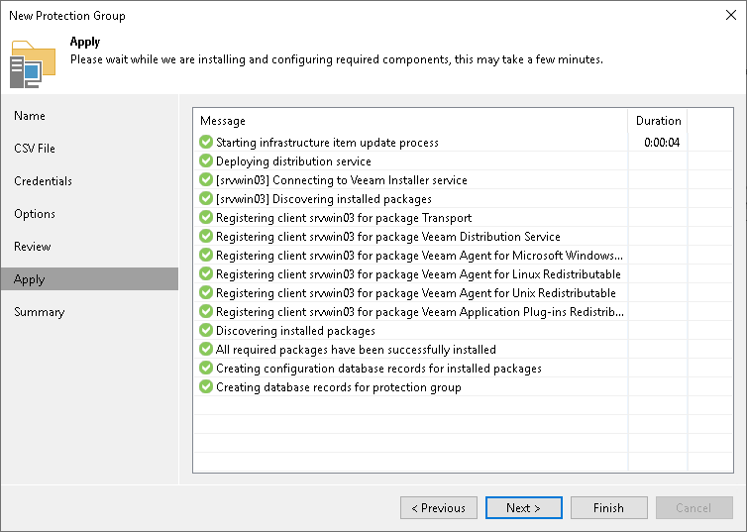Image resolution: width=747 pixels, height=532 pixels.
Task: Click check icon for records for protection group
Action: pyautogui.click(x=206, y=386)
